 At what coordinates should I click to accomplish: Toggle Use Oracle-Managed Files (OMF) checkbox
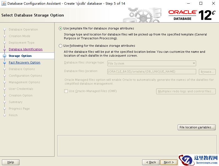pyautogui.click(x=66, y=91)
